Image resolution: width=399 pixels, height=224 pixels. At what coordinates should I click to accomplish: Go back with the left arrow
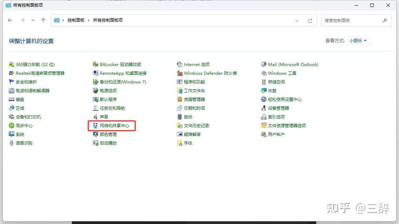(x=10, y=20)
